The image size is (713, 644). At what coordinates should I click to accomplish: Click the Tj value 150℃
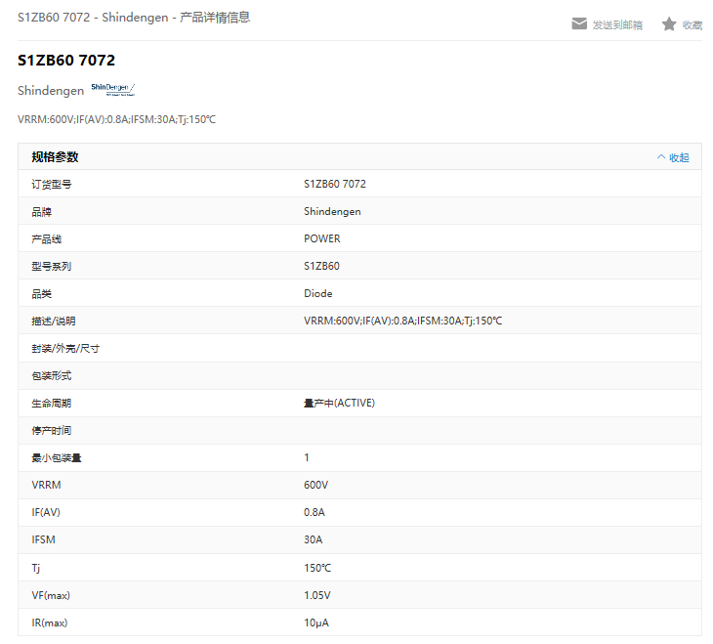[317, 568]
